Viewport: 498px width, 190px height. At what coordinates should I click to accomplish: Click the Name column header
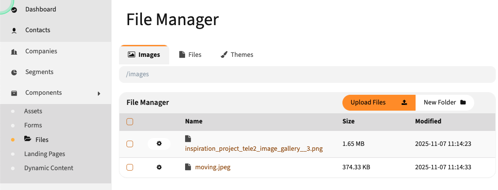point(194,121)
